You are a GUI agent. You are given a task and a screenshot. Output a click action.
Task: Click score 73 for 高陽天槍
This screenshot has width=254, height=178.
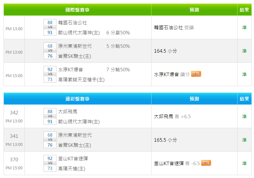50,168
